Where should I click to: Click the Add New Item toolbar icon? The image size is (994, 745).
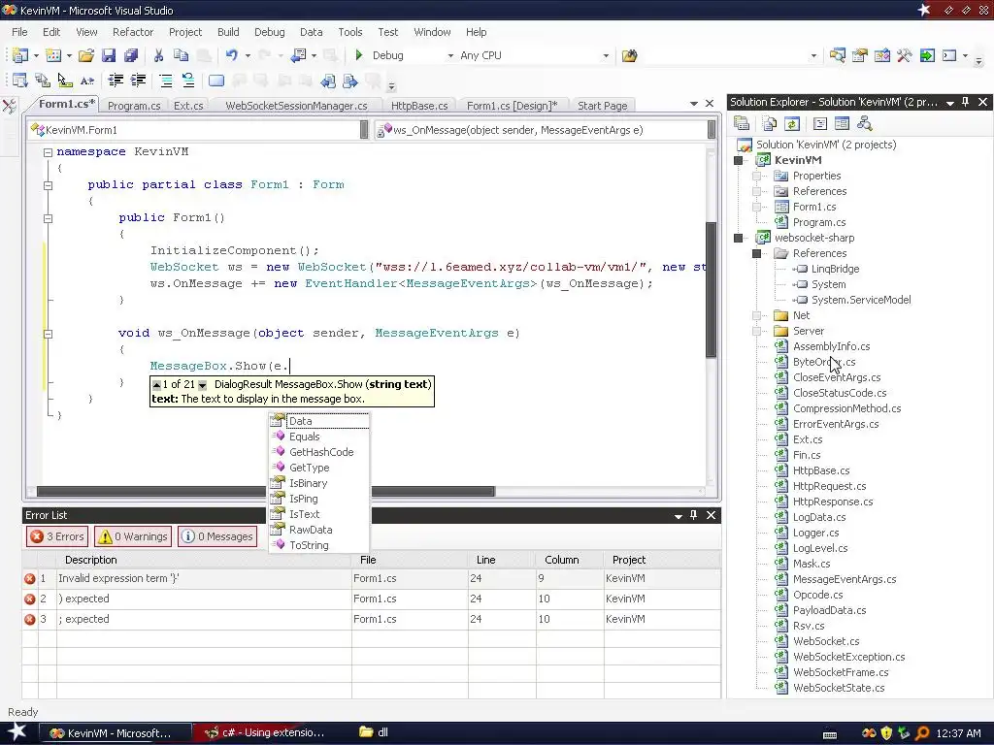(x=53, y=55)
